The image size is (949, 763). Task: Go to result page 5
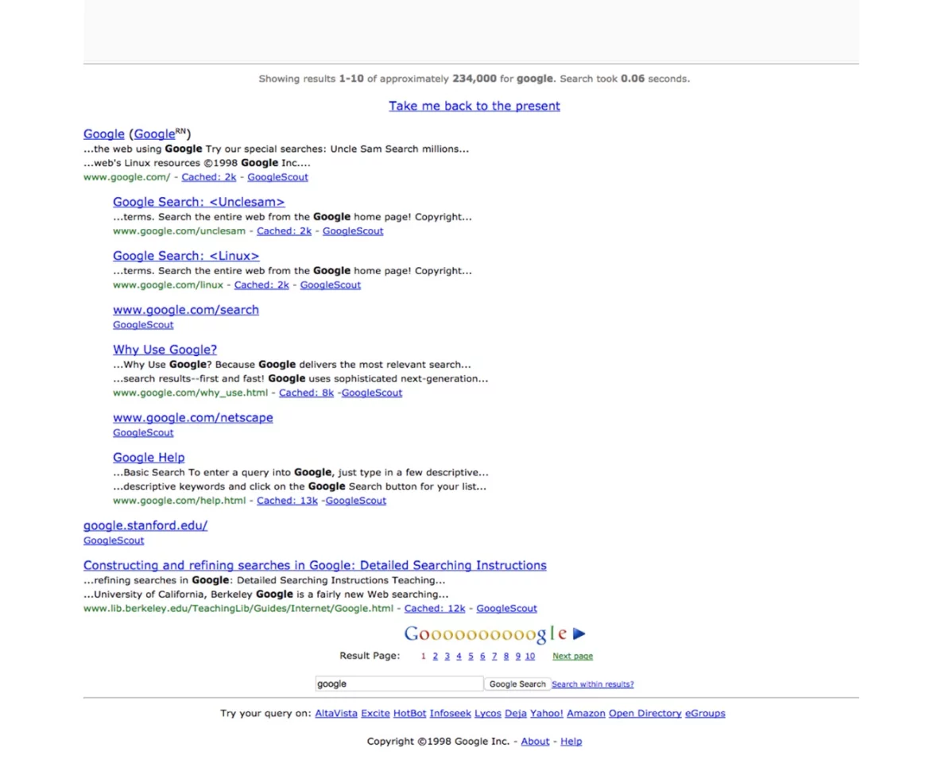click(471, 656)
